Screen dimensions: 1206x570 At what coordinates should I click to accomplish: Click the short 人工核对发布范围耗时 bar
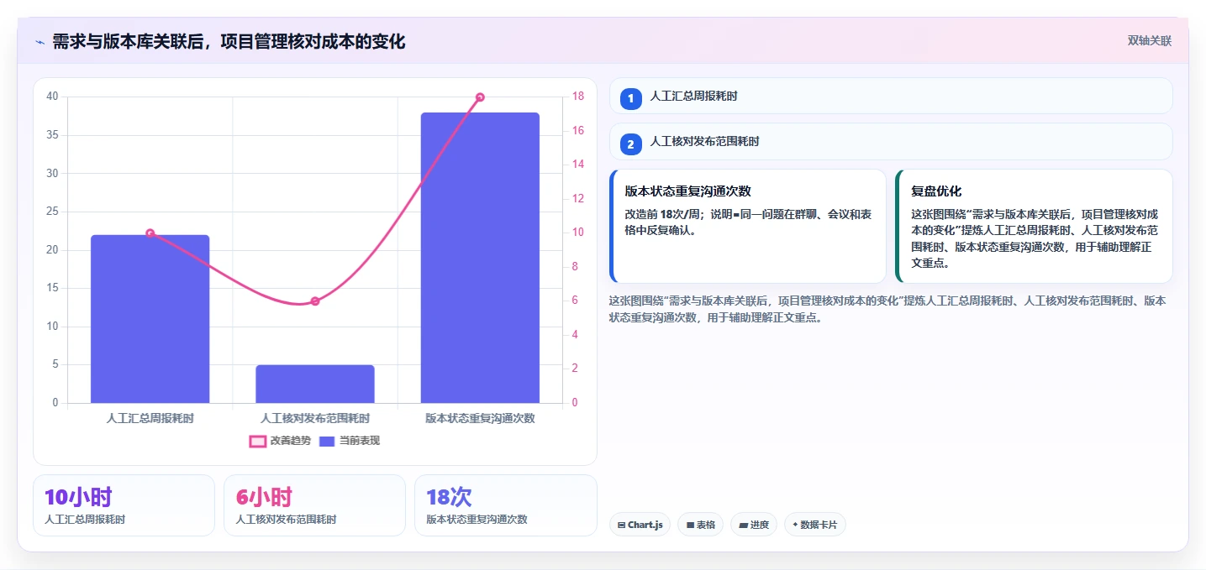315,384
